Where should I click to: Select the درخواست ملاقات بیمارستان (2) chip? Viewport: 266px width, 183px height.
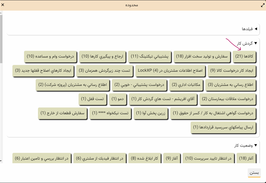pos(227,99)
